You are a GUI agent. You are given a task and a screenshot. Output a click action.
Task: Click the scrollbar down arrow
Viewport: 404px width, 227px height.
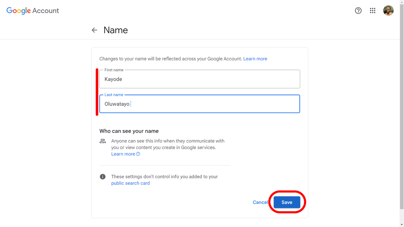(x=402, y=225)
